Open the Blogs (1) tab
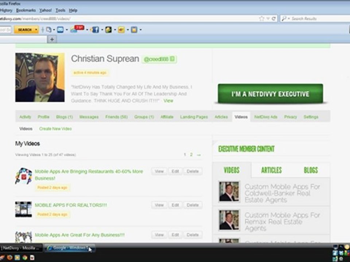This screenshot has width=350, height=262. (64, 117)
